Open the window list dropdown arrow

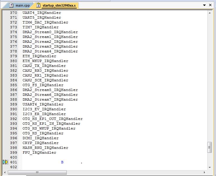pyautogui.click(x=205, y=5)
